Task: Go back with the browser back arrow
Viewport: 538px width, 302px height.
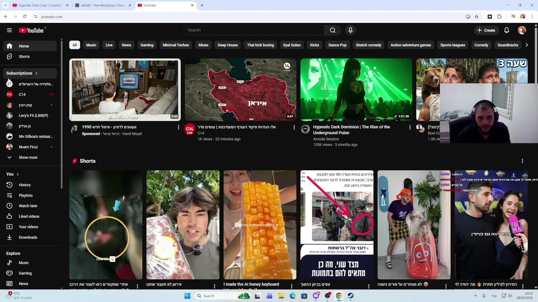Action: (x=6, y=17)
